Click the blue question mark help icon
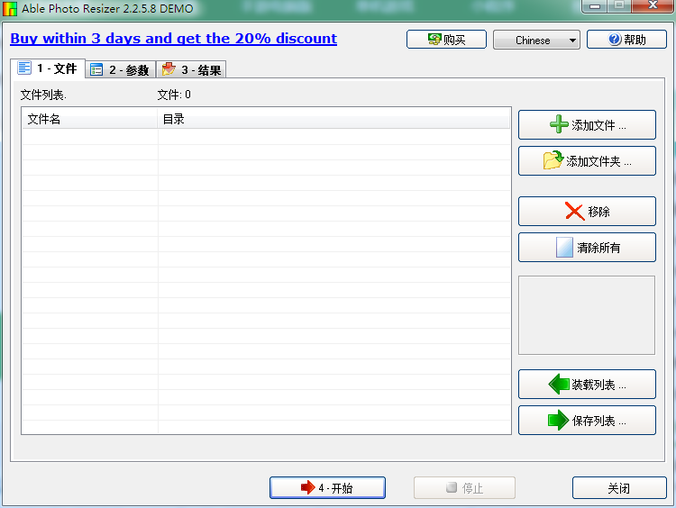This screenshot has height=508, width=676. [x=615, y=40]
